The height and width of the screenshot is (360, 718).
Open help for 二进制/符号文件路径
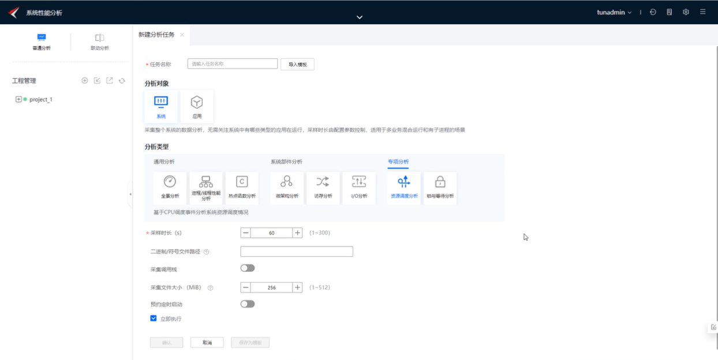(207, 252)
